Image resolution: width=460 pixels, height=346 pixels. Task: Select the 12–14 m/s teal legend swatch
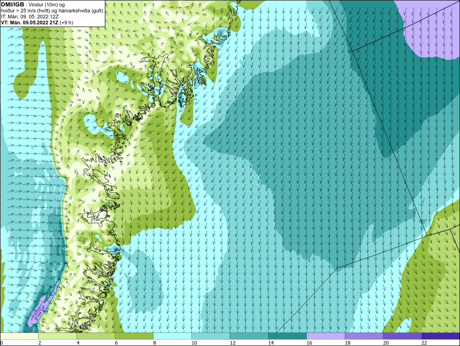249,336
